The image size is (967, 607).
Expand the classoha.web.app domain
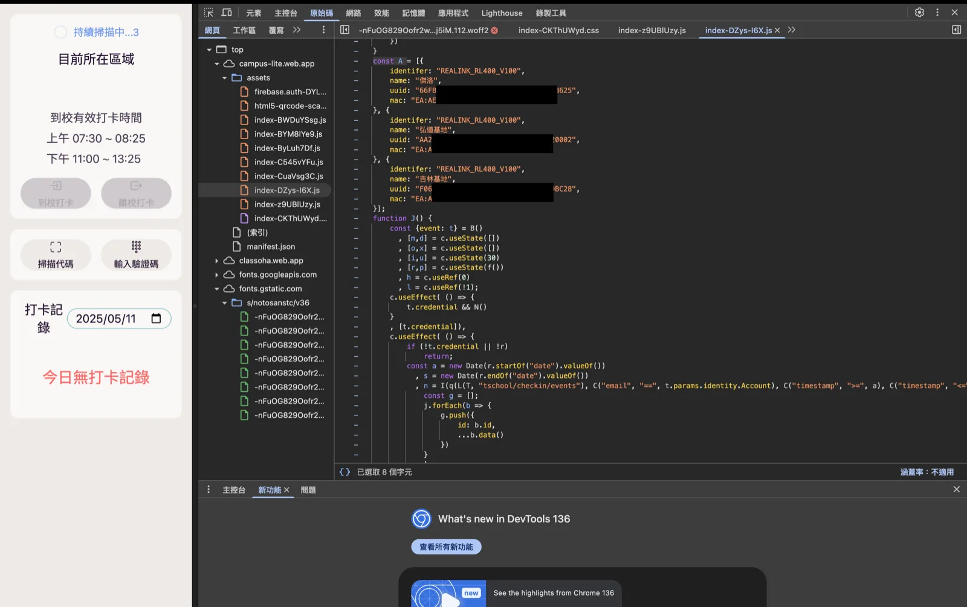click(x=216, y=261)
